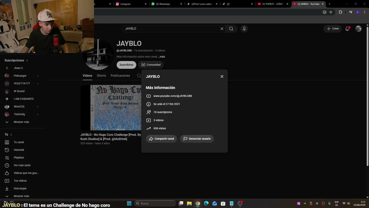Expand the lower Mostrar más under Descargas

22,196
